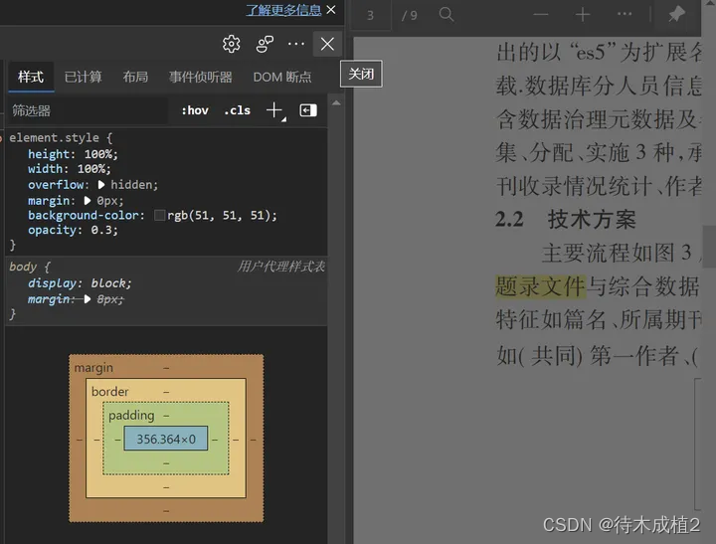Close the DevTools panel
The width and height of the screenshot is (716, 544).
point(327,44)
